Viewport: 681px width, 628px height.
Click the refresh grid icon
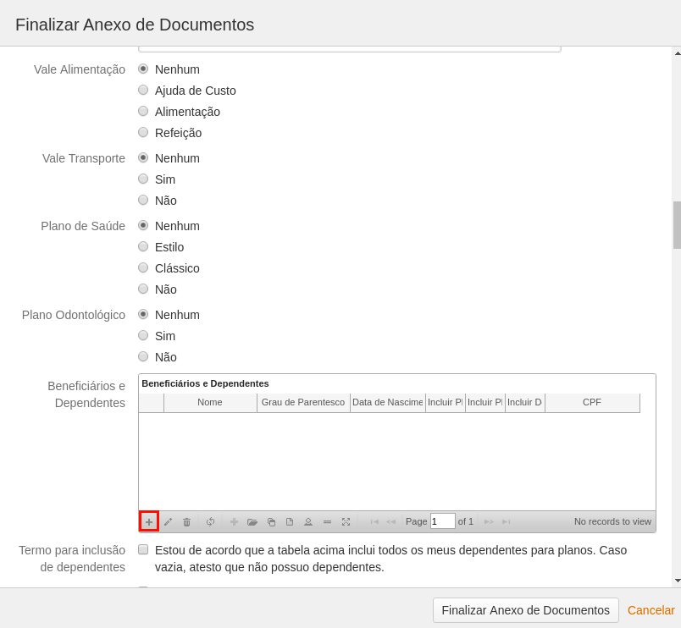[x=210, y=521]
